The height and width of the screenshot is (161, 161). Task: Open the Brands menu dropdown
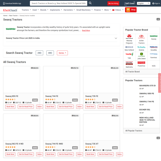(44, 10)
